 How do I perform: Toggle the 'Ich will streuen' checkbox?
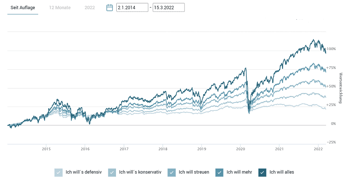point(171,173)
